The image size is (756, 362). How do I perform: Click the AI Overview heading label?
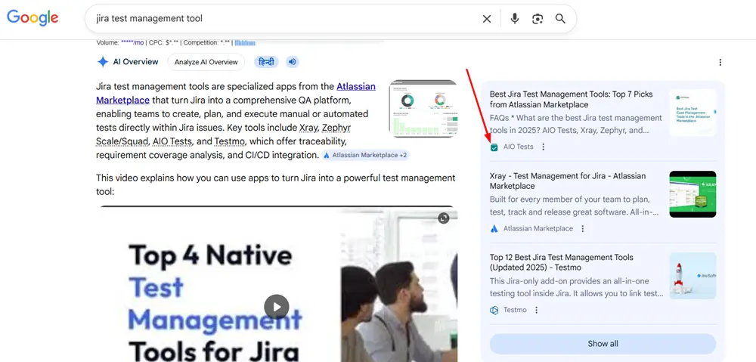point(135,62)
